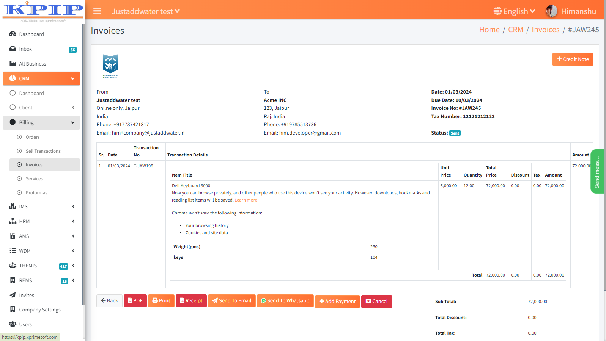Click the Learn more link
This screenshot has width=606, height=341.
tap(246, 200)
